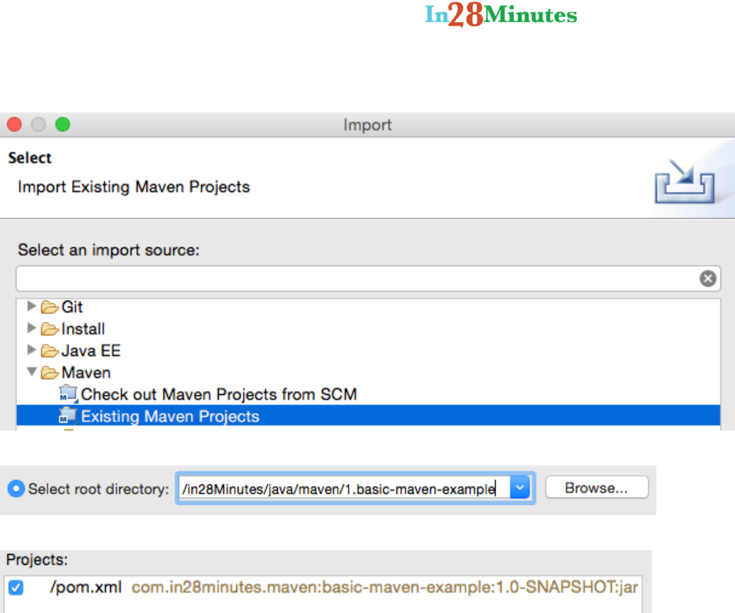Screen dimensions: 735x613
Task: Select Existing Maven Projects row
Action: [x=368, y=415]
